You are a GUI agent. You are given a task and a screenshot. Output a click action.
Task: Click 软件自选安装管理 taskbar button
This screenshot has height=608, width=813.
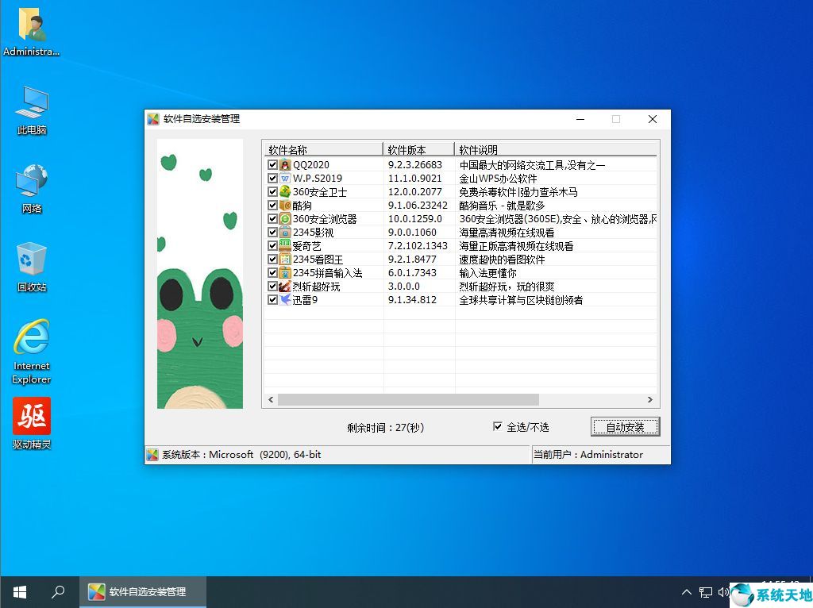coord(143,592)
